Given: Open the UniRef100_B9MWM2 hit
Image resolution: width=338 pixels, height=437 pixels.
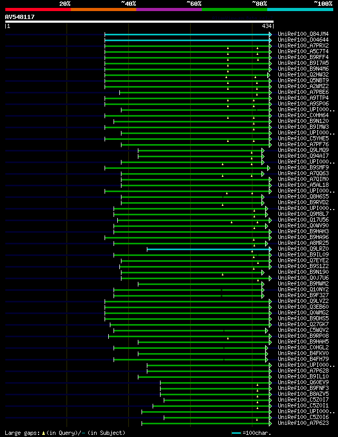Looking at the screenshot, I should click(303, 284).
